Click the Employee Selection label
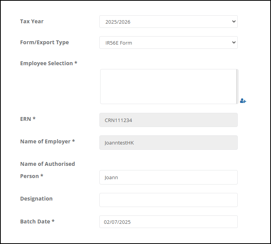 pos(49,63)
